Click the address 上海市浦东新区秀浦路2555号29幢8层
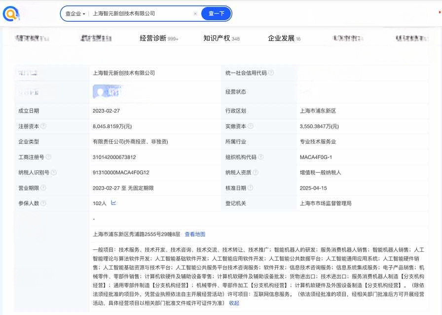Image resolution: width=442 pixels, height=315 pixels. tap(137, 234)
